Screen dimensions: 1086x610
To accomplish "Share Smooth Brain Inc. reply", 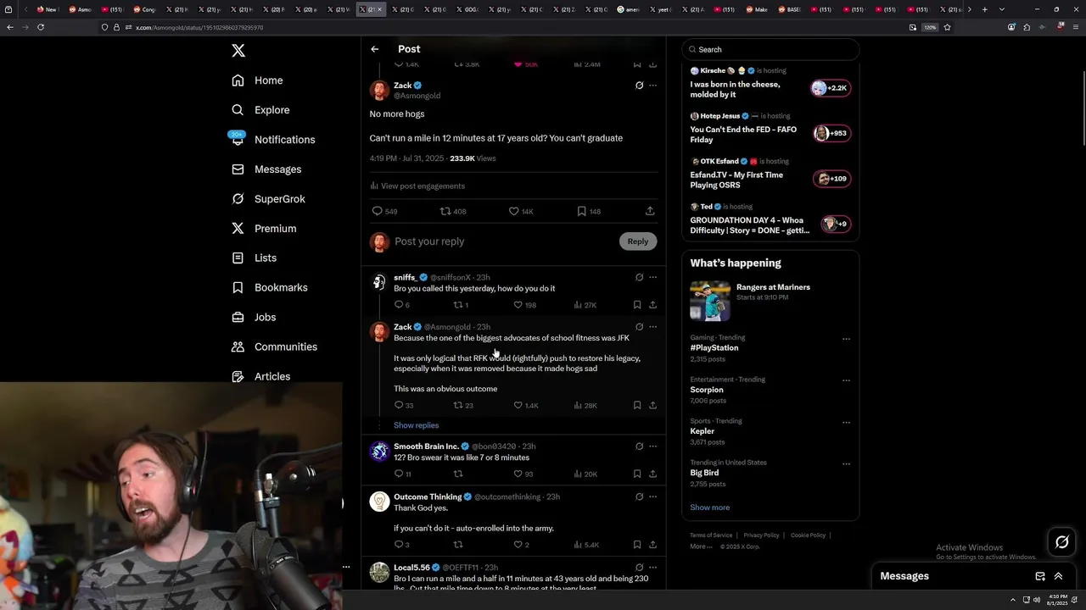I will point(652,474).
